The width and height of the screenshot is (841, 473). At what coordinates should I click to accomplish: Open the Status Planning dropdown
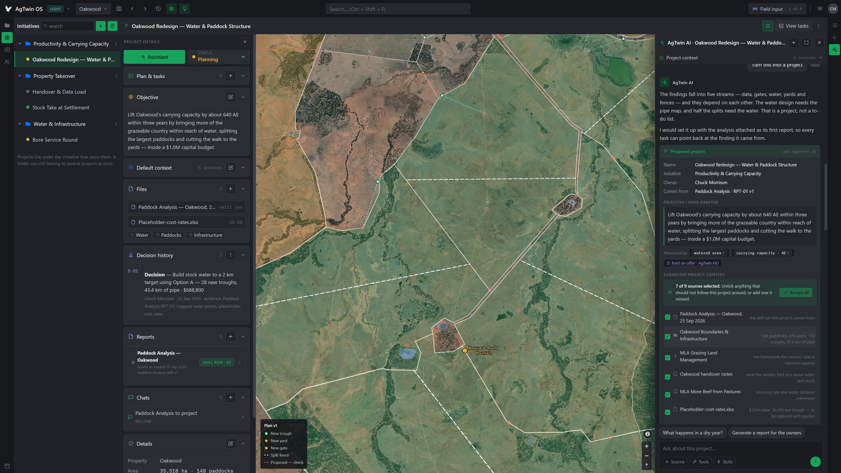(219, 57)
